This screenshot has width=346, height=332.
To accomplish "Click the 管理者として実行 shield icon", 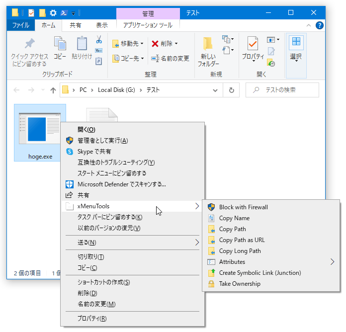I will pyautogui.click(x=70, y=141).
